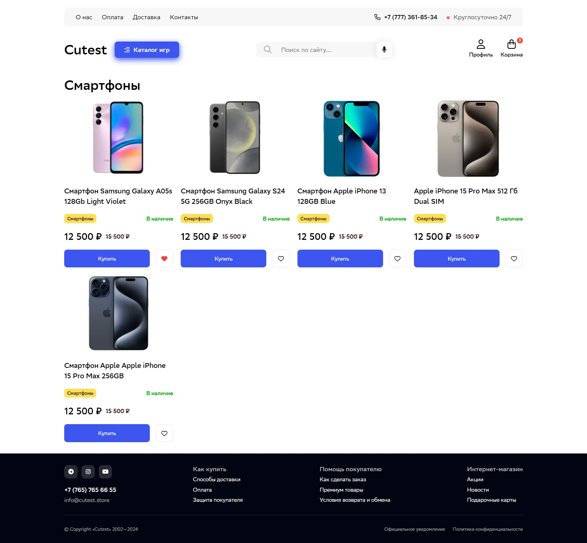Buy the iPhone 15 Pro Max 512 Гб
This screenshot has height=543, width=587.
[x=456, y=259]
